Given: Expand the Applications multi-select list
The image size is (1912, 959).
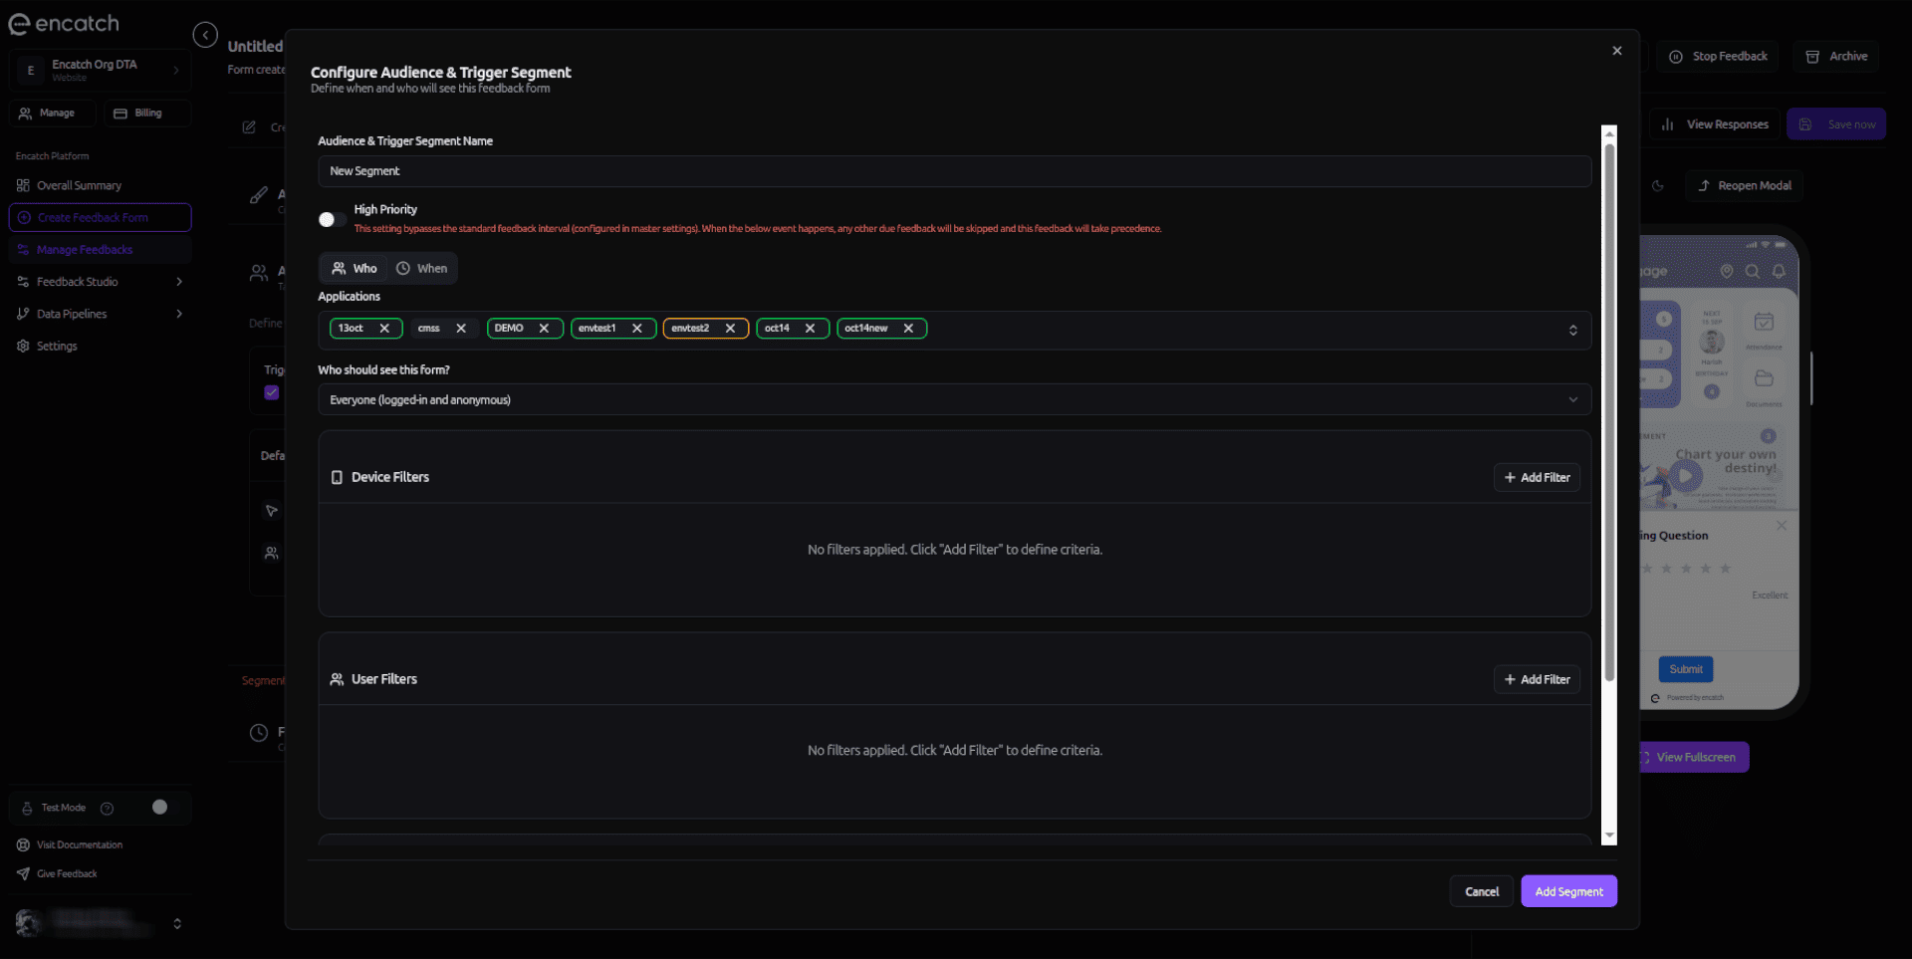Looking at the screenshot, I should pos(1572,330).
